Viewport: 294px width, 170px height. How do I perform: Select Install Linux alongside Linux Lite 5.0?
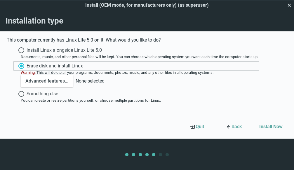point(21,50)
